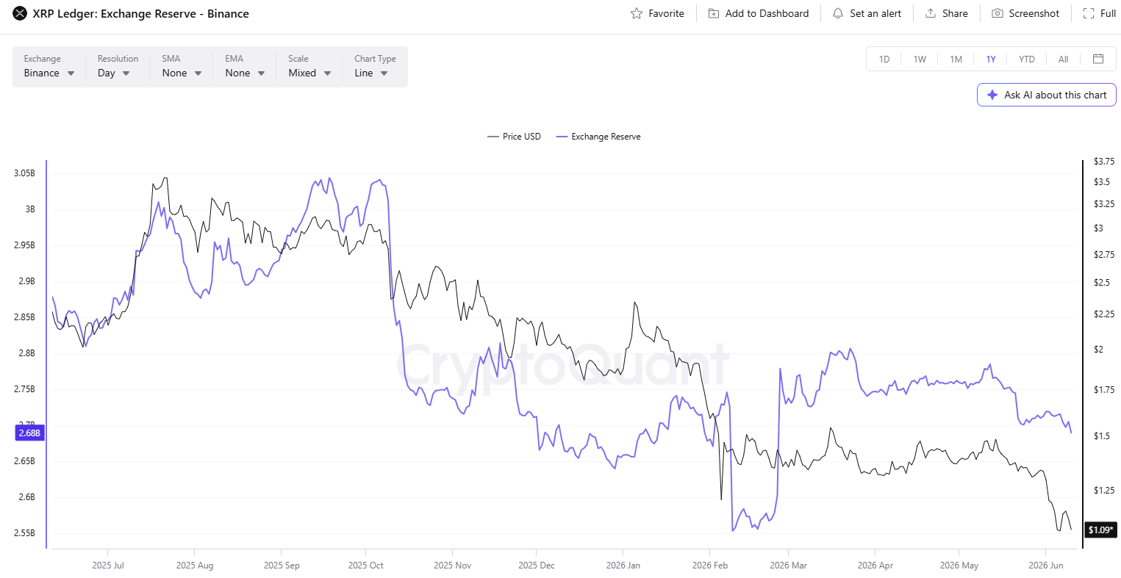Select the 1Y time range
Screen dimensions: 1121x578
point(991,59)
